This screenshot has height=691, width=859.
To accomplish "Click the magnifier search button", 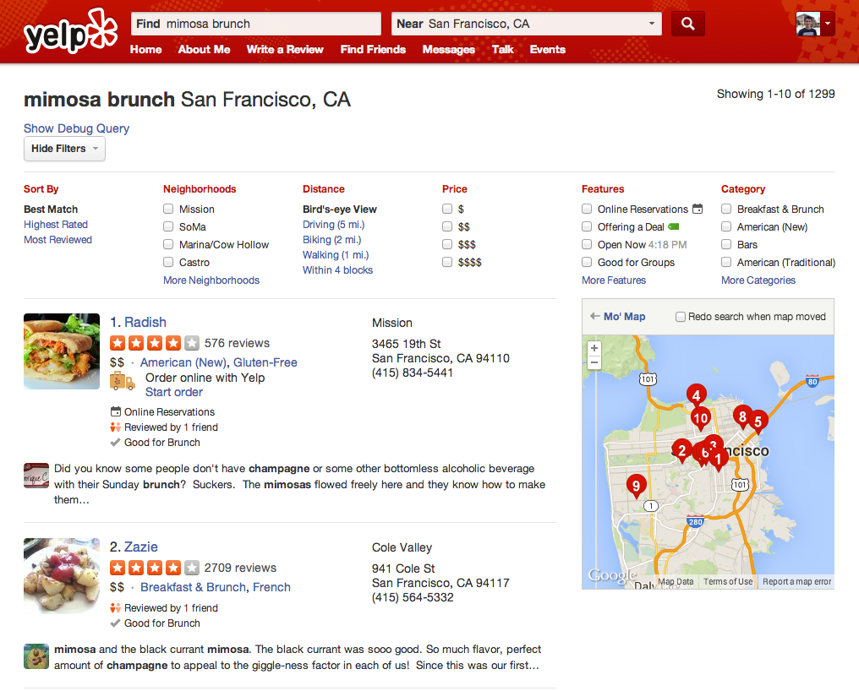I will [x=687, y=24].
